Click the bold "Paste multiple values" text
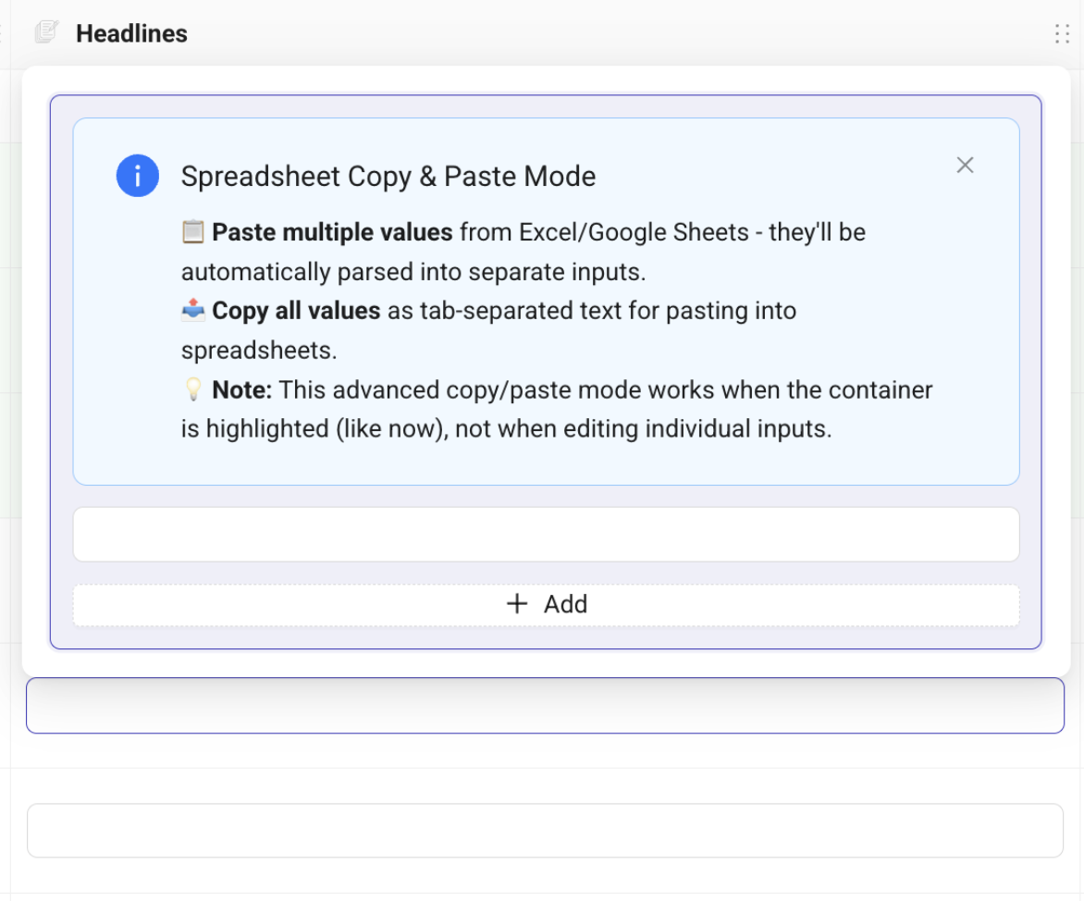The width and height of the screenshot is (1084, 901). pyautogui.click(x=332, y=232)
